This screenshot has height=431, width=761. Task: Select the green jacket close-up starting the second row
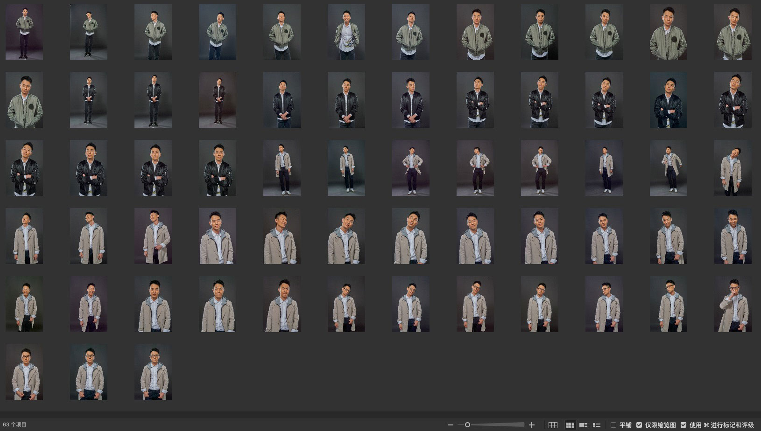24,100
